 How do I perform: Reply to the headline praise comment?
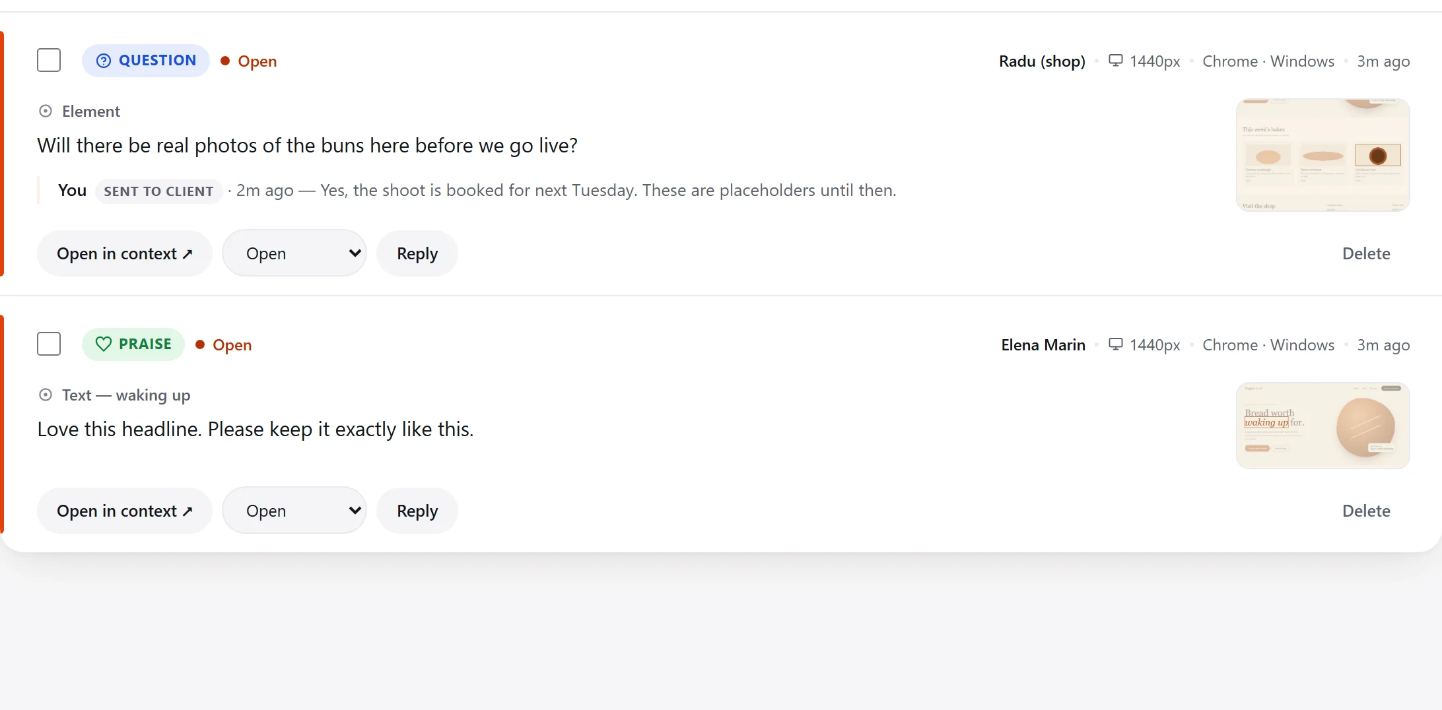click(417, 511)
